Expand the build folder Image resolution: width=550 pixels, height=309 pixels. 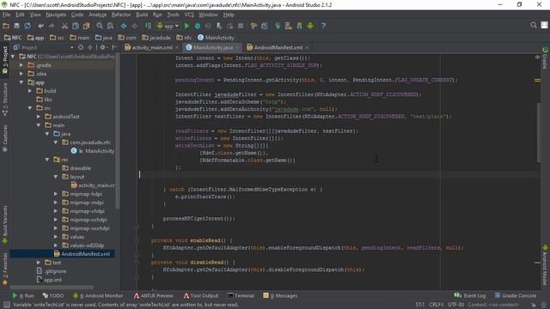coord(30,91)
